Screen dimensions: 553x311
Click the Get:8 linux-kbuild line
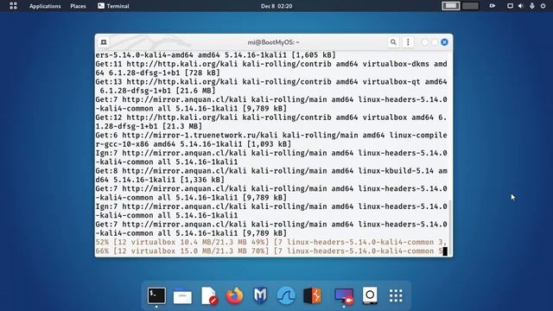click(x=270, y=175)
